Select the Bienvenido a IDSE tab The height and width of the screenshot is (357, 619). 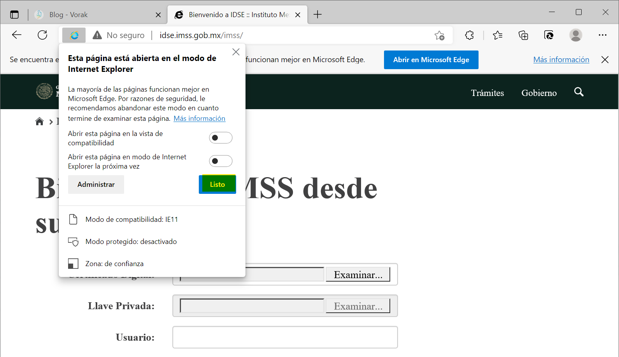pos(237,15)
